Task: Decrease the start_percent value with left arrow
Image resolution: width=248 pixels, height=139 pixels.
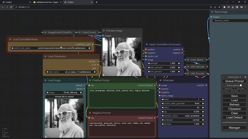Action: pos(149,68)
